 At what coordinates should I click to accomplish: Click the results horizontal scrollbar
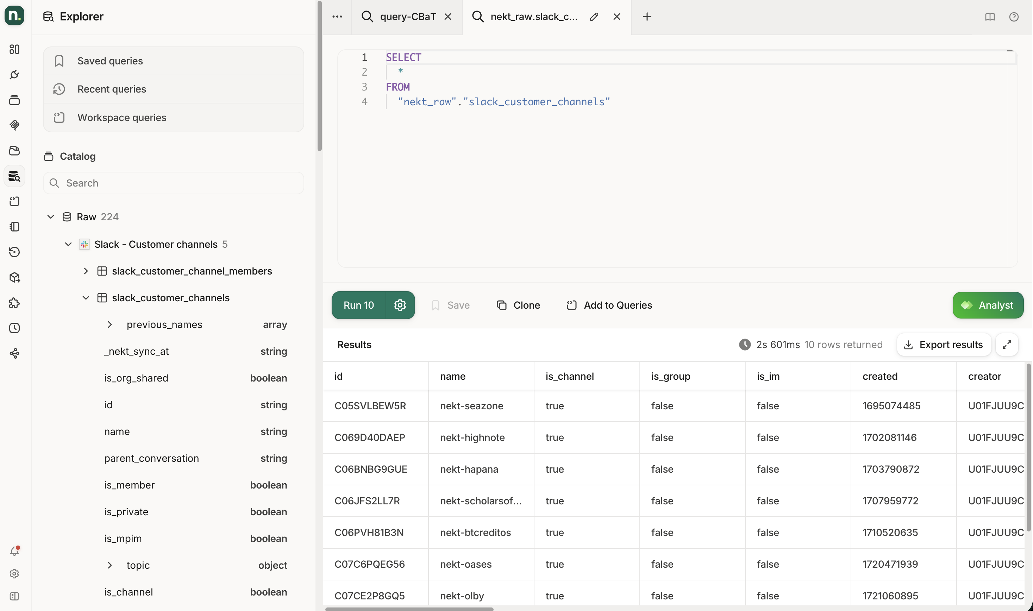pos(409,609)
